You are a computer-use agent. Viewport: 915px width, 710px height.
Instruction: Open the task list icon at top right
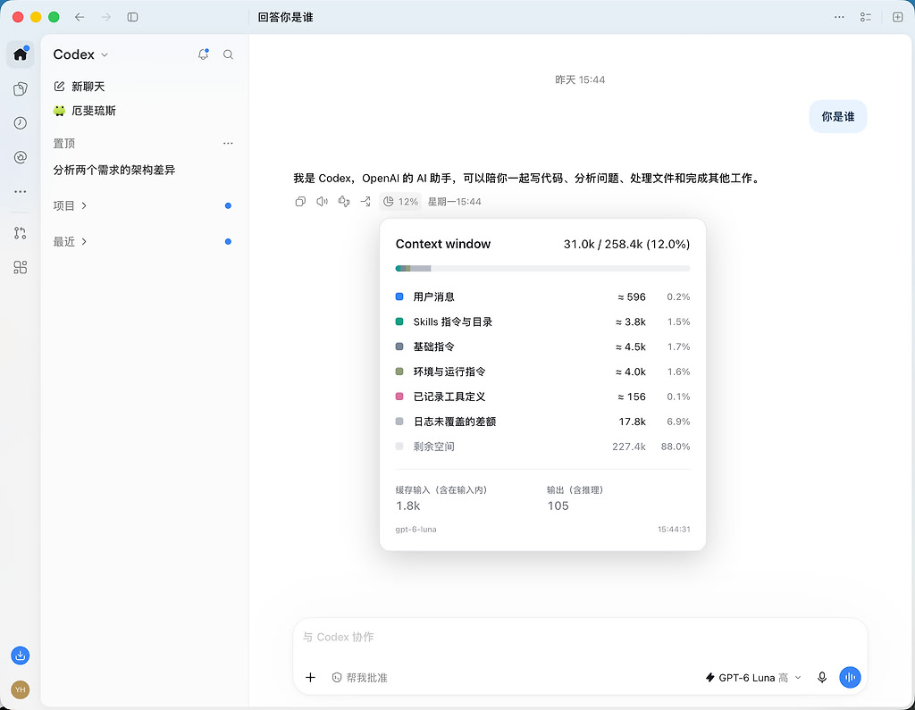(866, 17)
